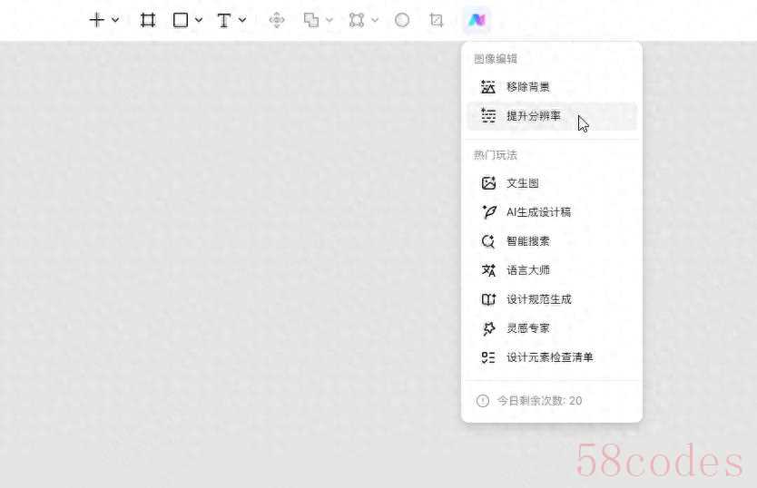Click 设计元素检查清单 menu item
The height and width of the screenshot is (488, 757).
coord(549,357)
